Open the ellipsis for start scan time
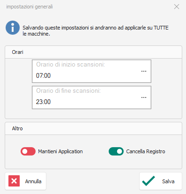Viewport: 186px width, 194px height. click(x=144, y=71)
